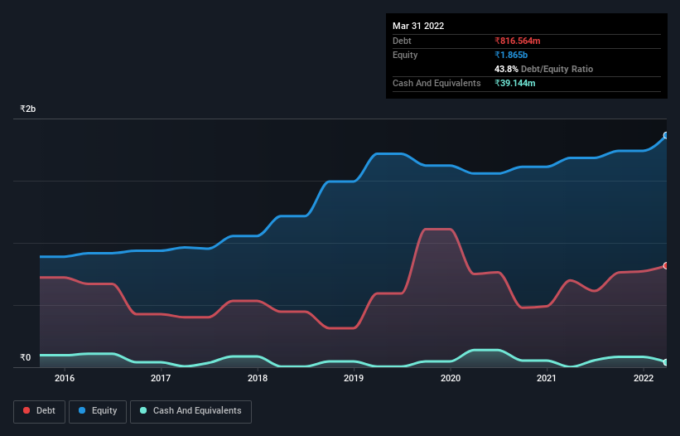
Task: Click the ₹39.144m cash value
Action: pyautogui.click(x=515, y=83)
